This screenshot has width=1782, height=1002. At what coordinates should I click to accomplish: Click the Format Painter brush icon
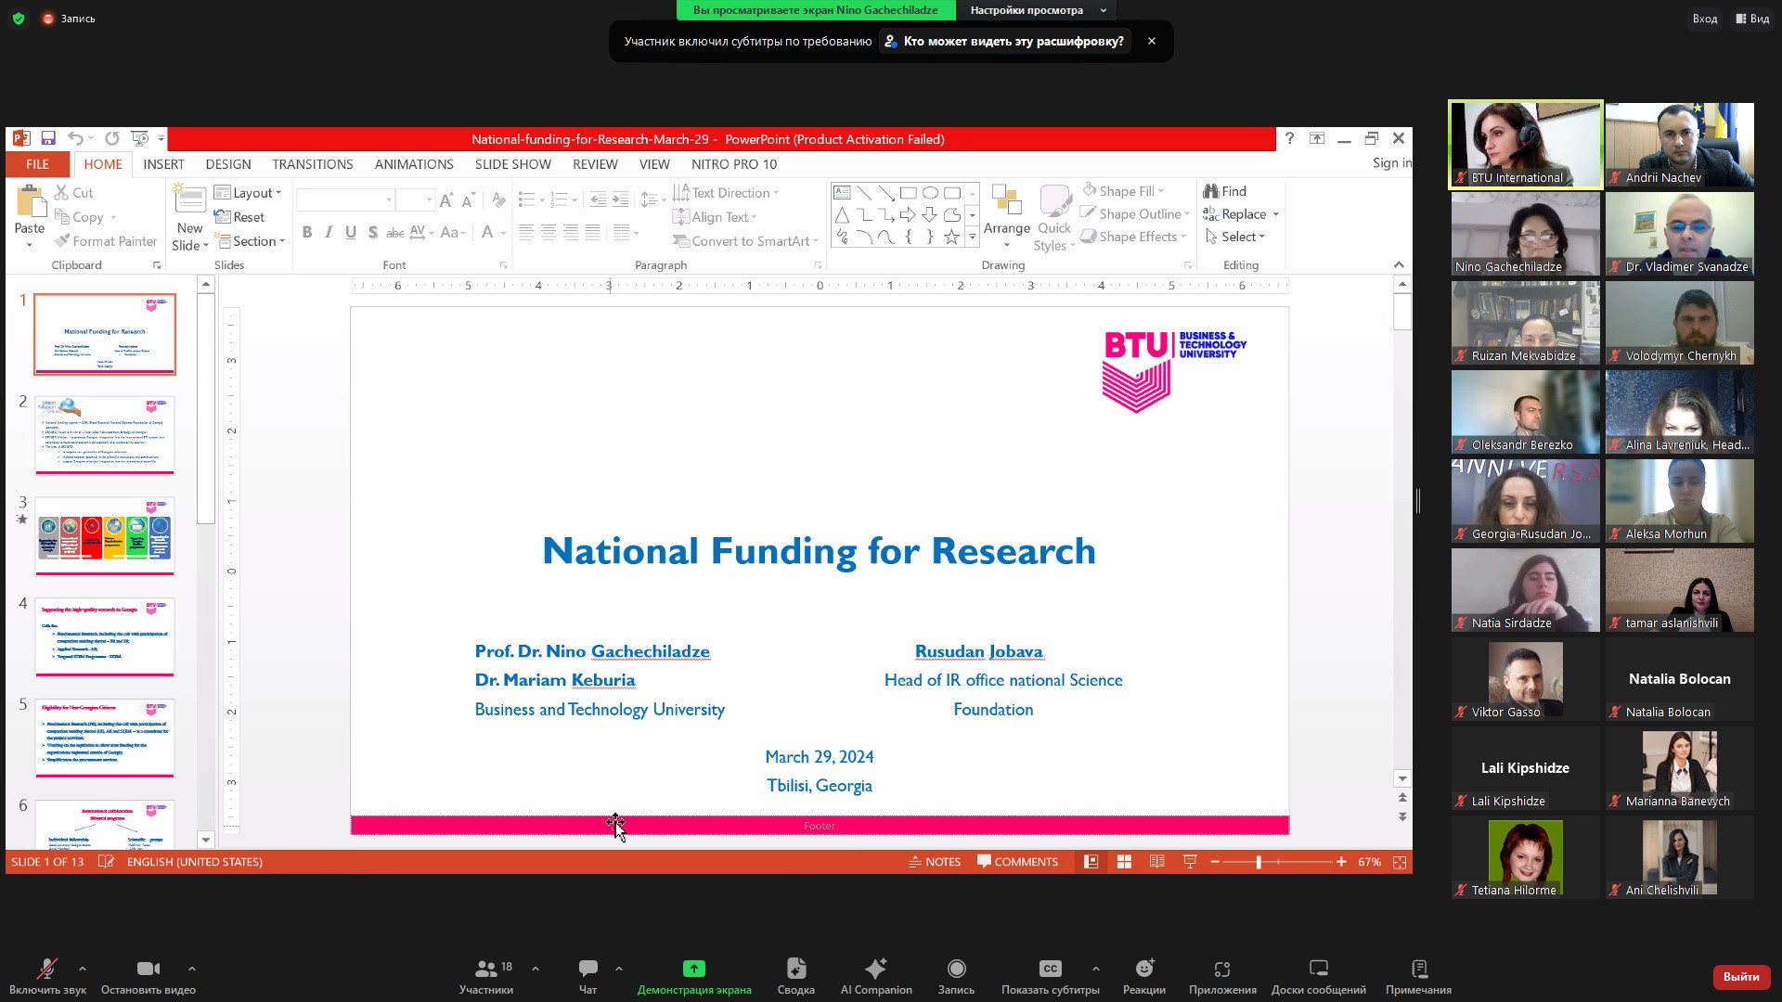point(62,241)
